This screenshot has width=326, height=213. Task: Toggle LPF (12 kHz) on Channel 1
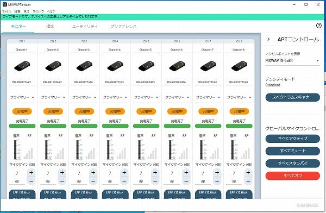[x=22, y=192]
